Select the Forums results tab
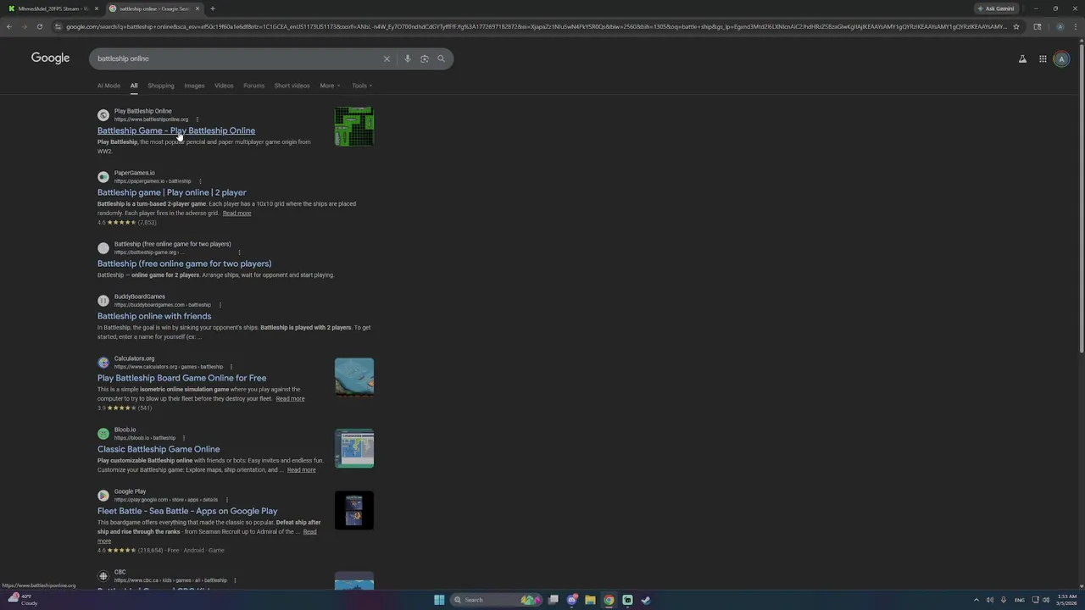Screen dimensions: 1085x610 click(253, 86)
